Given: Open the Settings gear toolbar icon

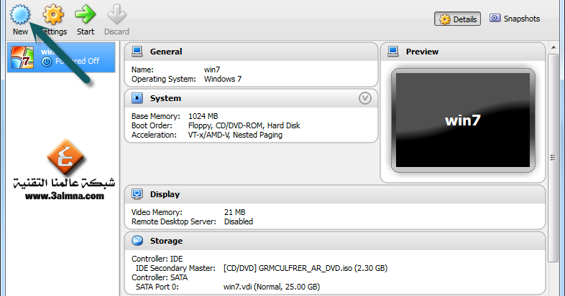Looking at the screenshot, I should (53, 14).
